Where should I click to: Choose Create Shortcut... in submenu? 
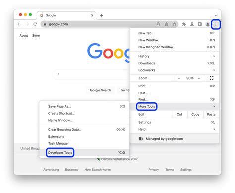[84, 113]
